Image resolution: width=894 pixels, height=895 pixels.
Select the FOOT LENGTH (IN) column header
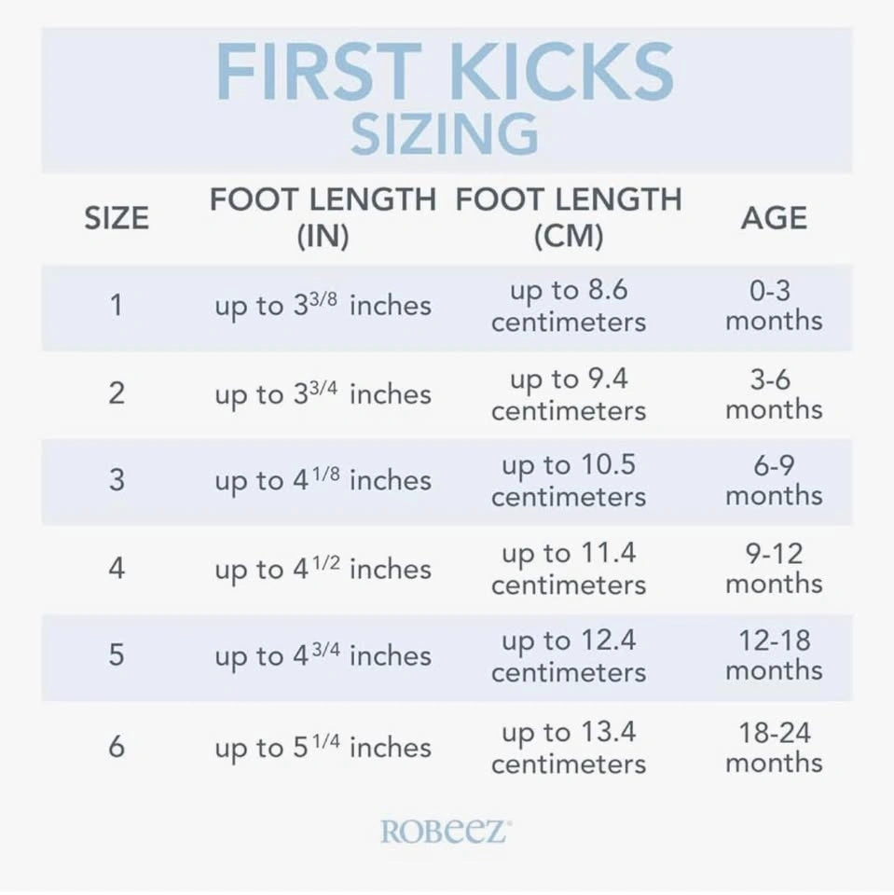[323, 217]
